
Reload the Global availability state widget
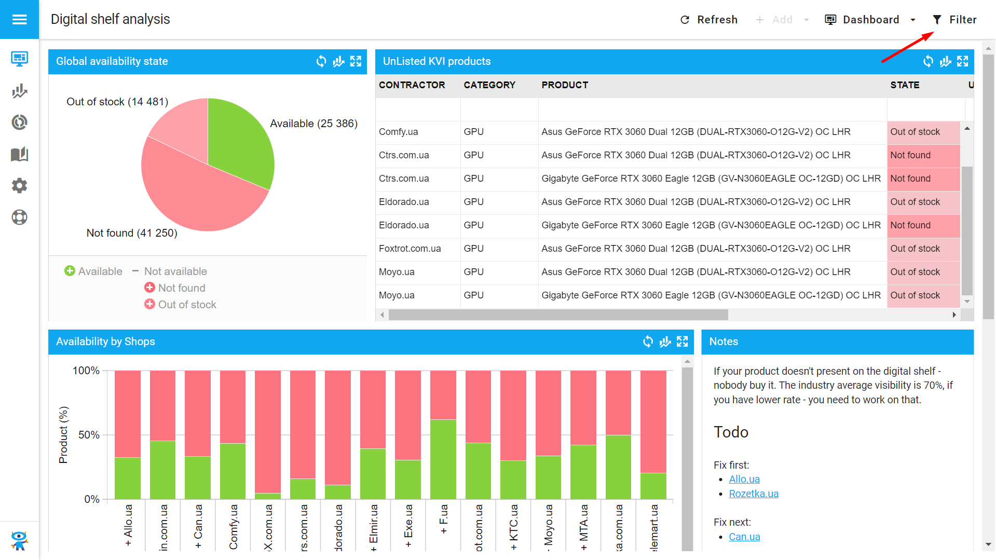pos(321,61)
